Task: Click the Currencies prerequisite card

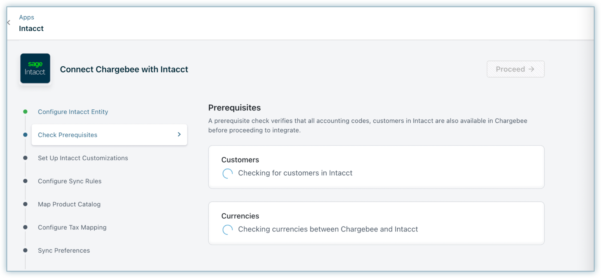Action: 376,223
